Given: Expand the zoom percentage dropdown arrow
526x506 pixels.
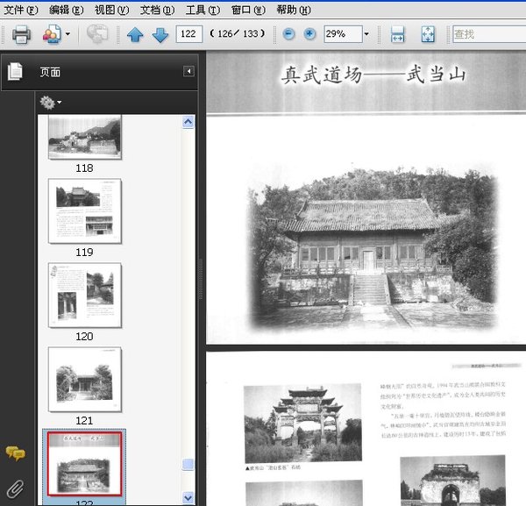Looking at the screenshot, I should [366, 34].
